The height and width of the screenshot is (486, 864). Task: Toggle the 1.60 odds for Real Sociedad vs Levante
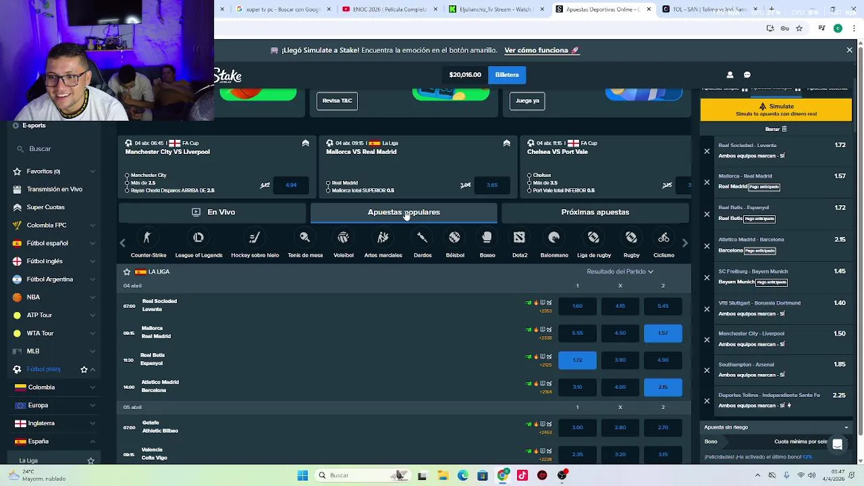(577, 306)
